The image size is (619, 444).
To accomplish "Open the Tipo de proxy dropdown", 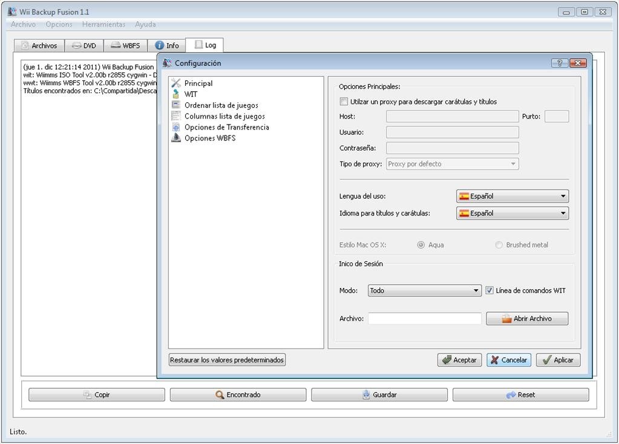I will coord(453,164).
